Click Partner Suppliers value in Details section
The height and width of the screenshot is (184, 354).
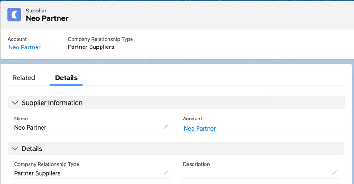click(x=37, y=173)
